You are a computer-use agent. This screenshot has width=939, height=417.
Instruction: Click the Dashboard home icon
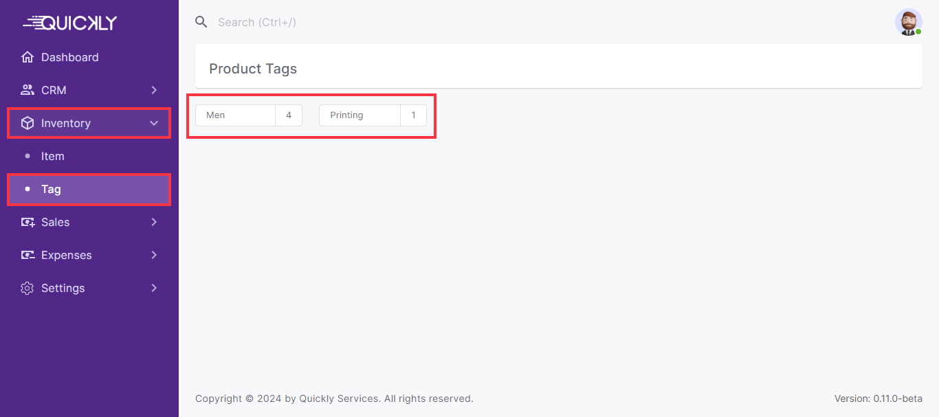point(27,57)
